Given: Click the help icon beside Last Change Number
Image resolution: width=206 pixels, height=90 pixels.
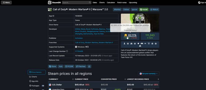Looking at the screenshot, I should click(x=67, y=51).
